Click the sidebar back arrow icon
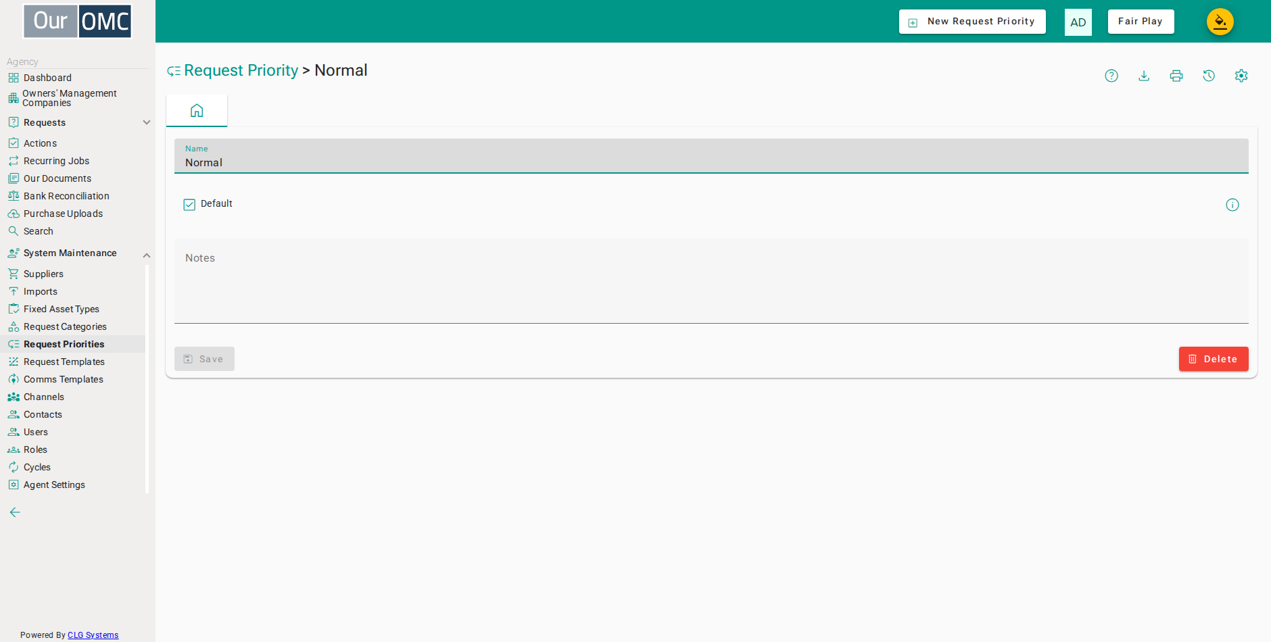 [15, 512]
